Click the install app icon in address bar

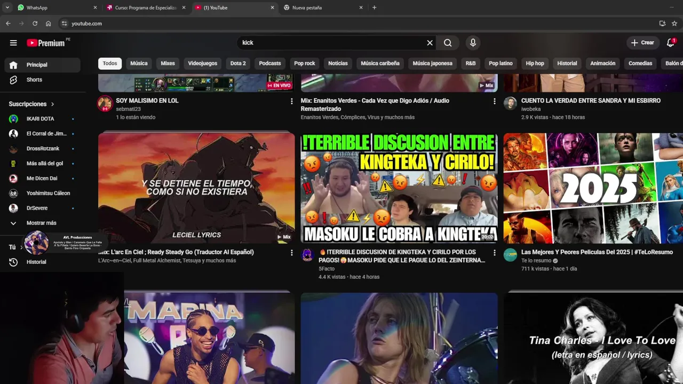coord(662,23)
